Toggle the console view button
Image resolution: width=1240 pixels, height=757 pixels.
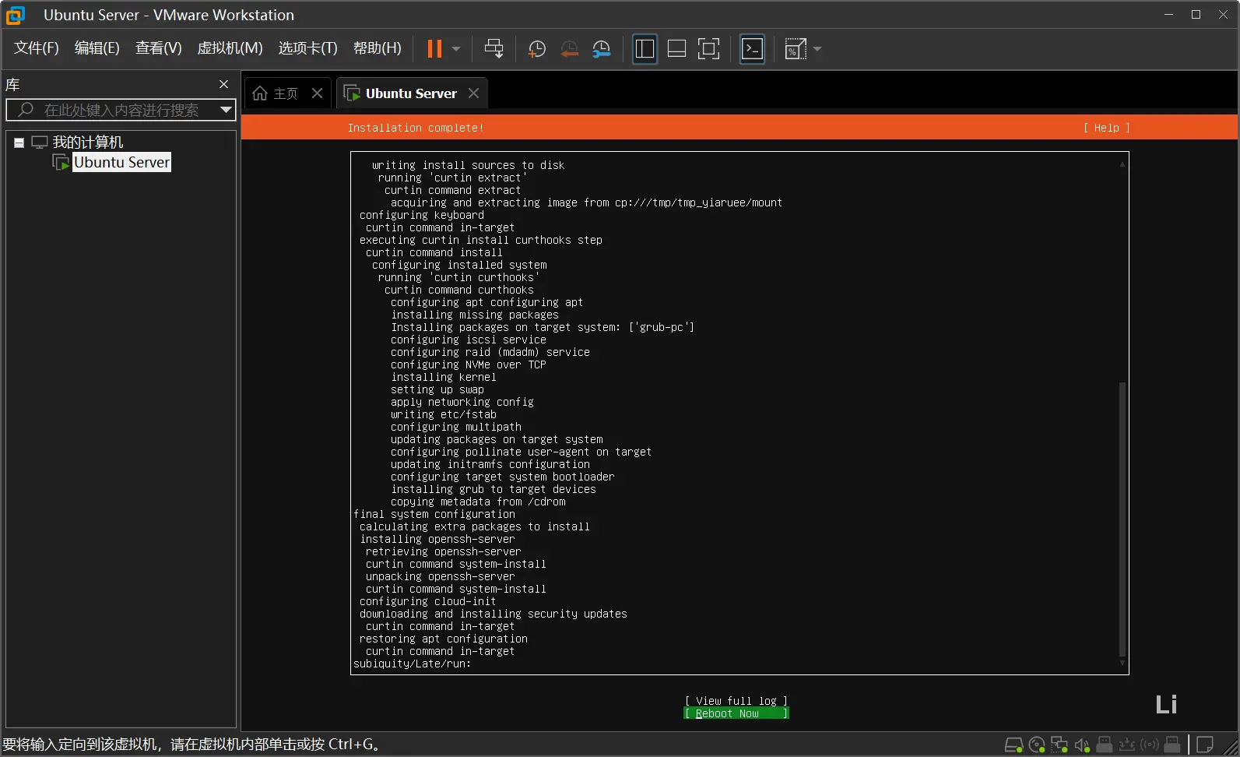[x=752, y=49]
